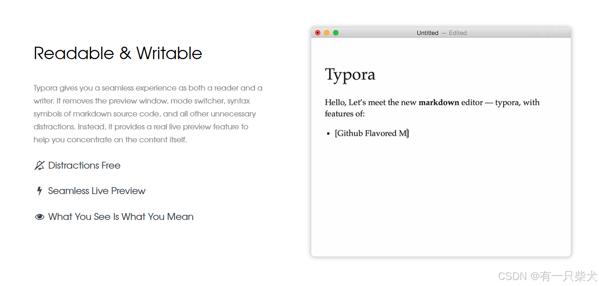
Task: Click the crossed-out bell Distractions Free icon
Action: (39, 165)
